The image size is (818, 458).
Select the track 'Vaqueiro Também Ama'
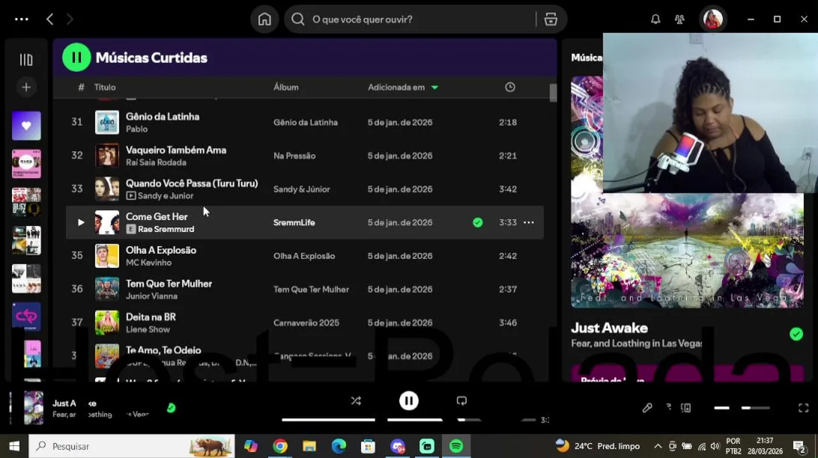click(176, 150)
